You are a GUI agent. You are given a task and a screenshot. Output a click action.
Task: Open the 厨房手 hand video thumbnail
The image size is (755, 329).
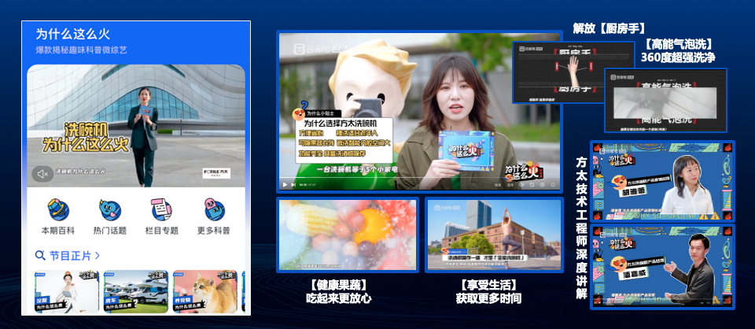point(573,72)
